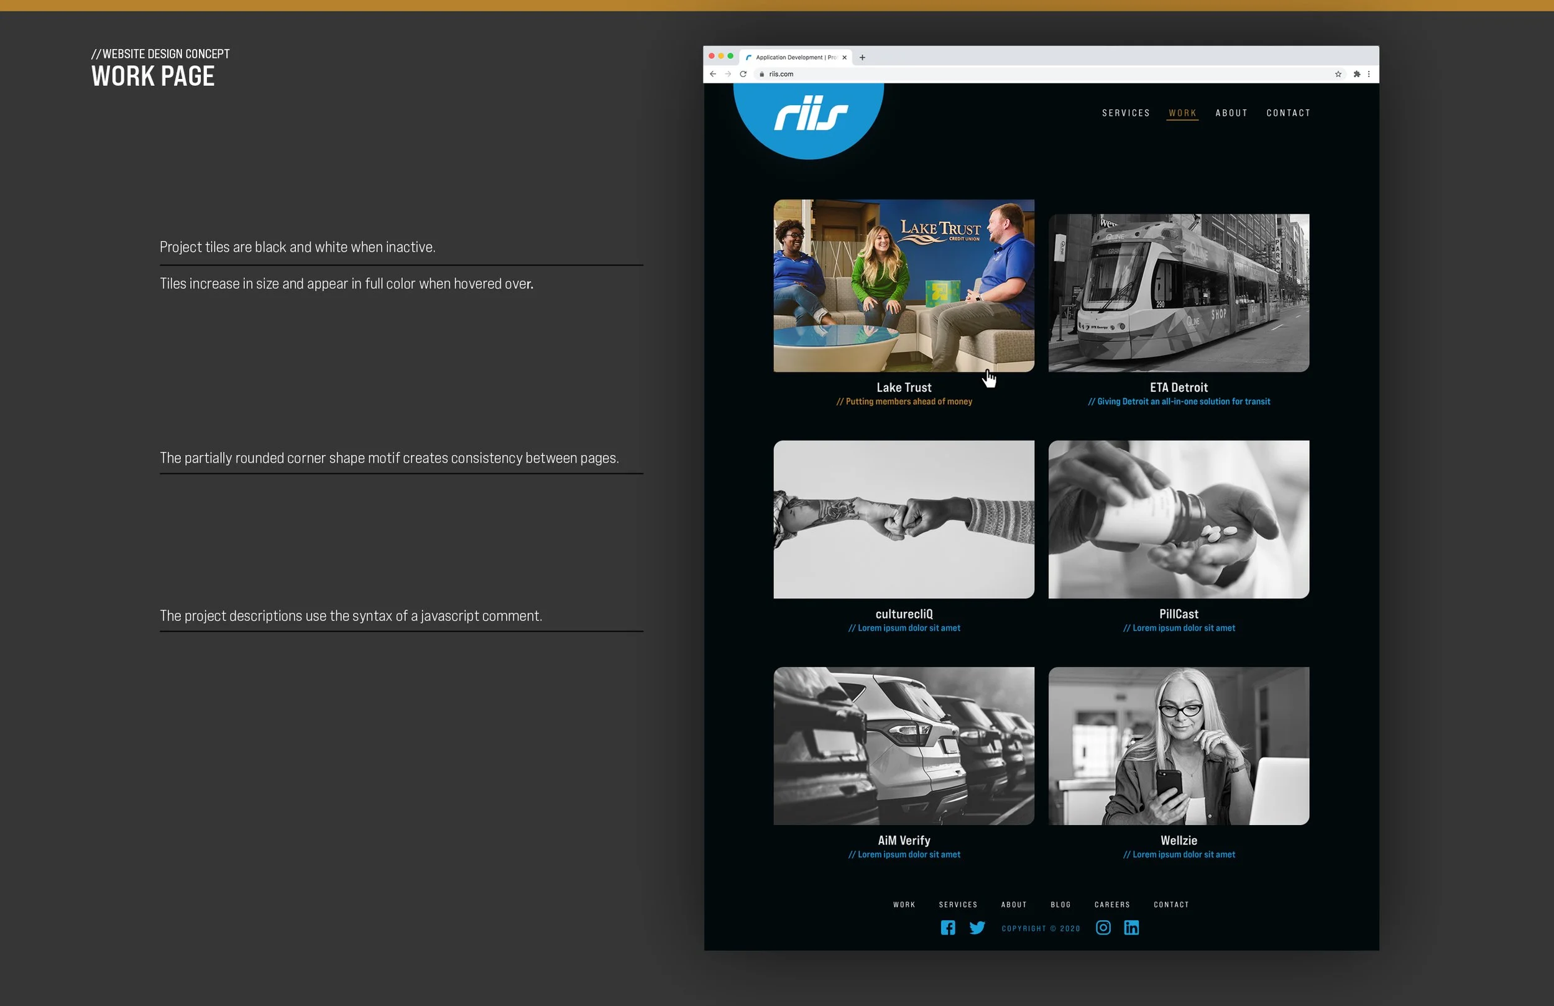Viewport: 1554px width, 1006px height.
Task: Open the browser extensions puzzle icon
Action: click(1356, 74)
